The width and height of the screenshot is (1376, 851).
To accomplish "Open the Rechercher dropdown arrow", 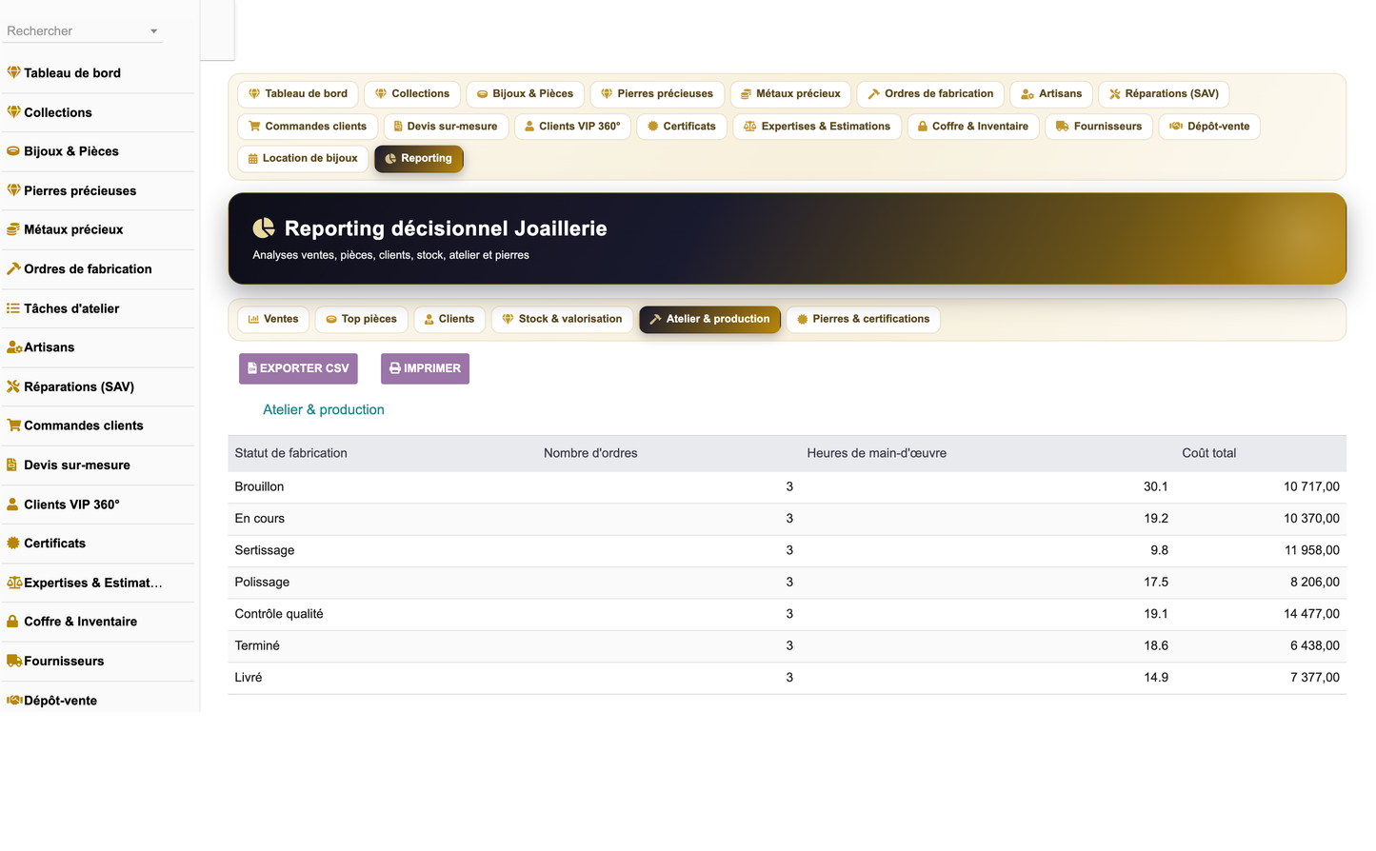I will 153,31.
